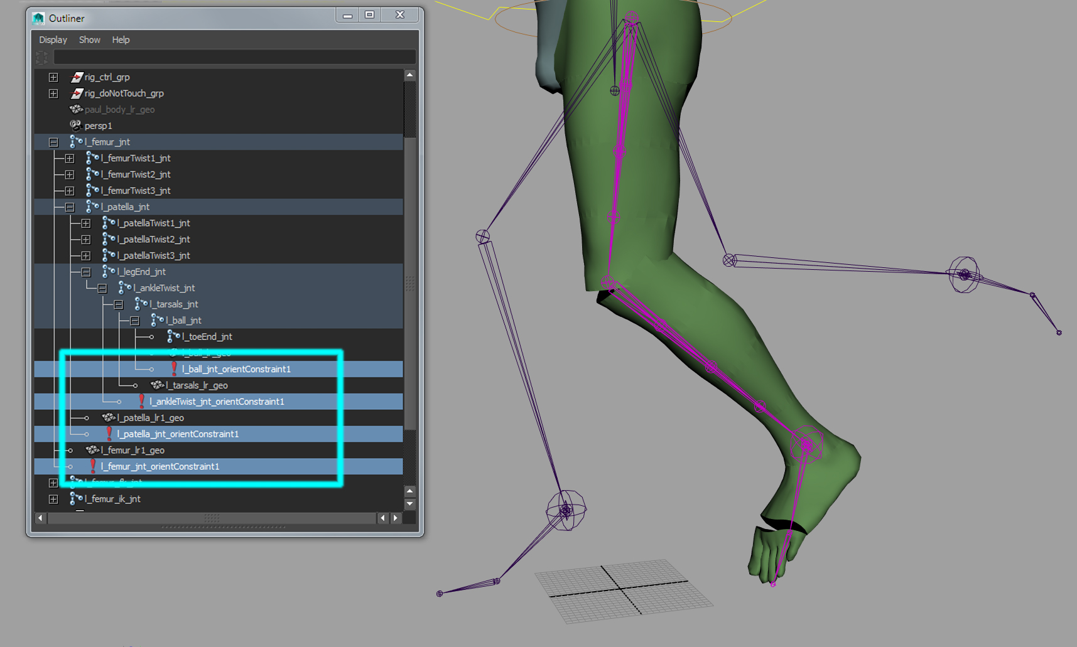This screenshot has width=1077, height=647.
Task: Click the paul_body_lr_geo mesh icon
Action: coord(77,109)
